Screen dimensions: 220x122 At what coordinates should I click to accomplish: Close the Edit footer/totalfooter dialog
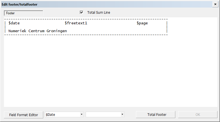(x=215, y=4)
